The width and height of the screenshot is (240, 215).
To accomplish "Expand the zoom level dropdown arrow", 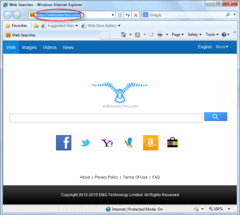I will (229, 209).
